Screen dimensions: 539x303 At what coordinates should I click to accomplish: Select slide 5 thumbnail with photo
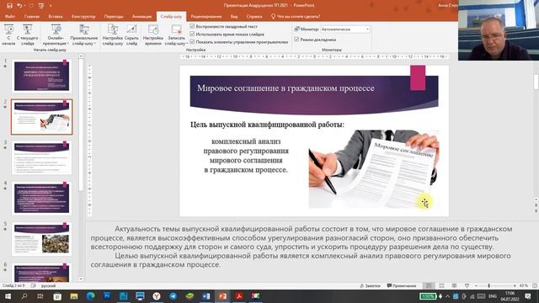pos(41,239)
